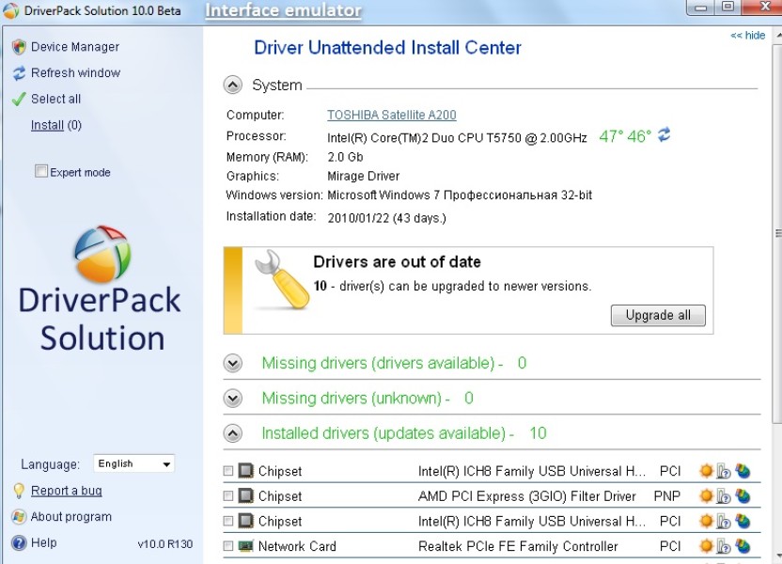This screenshot has height=564, width=782.
Task: Collapse the System section
Action: pos(232,85)
